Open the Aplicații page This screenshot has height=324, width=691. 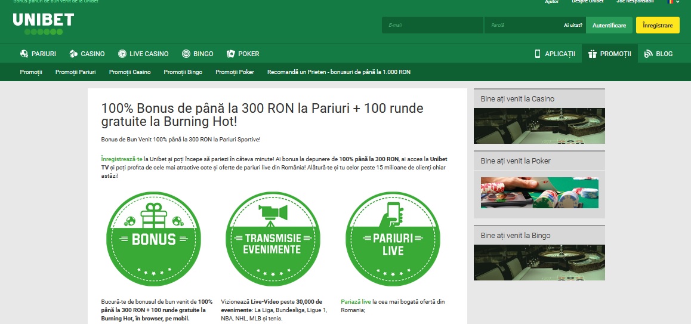click(555, 54)
